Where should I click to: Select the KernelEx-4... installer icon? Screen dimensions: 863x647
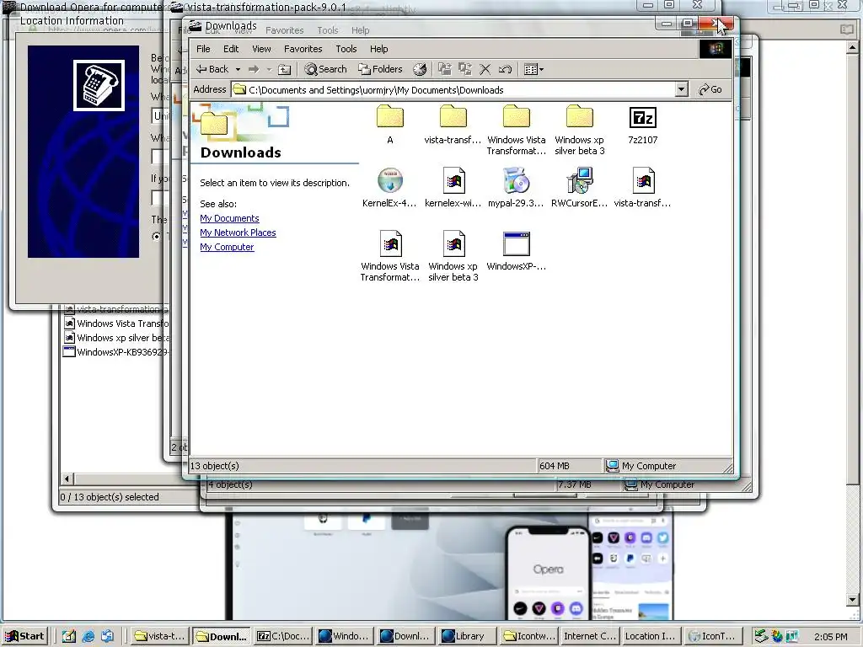click(389, 188)
